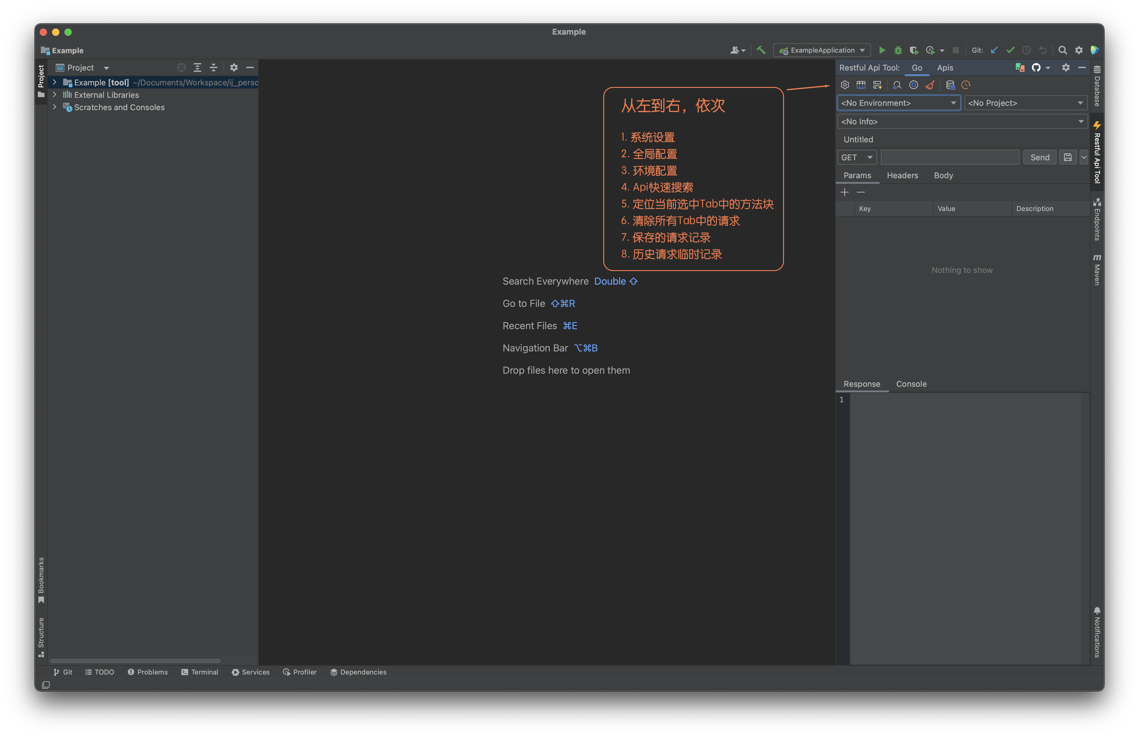1139x737 pixels.
Task: Switch to the Apis tab
Action: tap(945, 67)
